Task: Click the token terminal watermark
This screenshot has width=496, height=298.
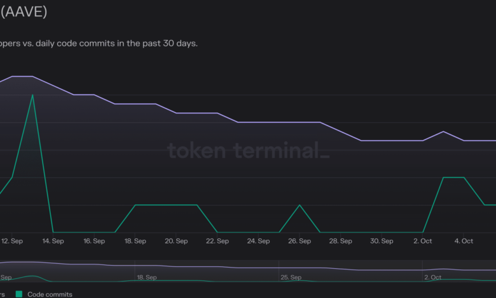Action: (248, 151)
